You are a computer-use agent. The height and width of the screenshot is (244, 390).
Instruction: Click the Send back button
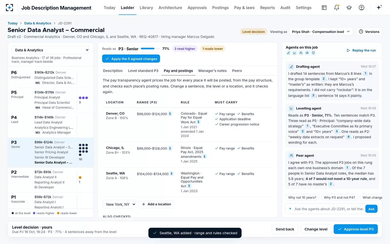point(285,229)
